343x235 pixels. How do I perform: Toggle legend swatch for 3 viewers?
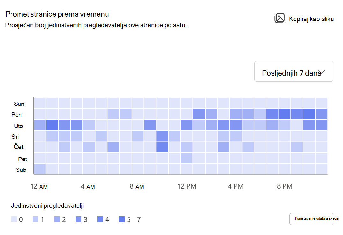click(78, 219)
